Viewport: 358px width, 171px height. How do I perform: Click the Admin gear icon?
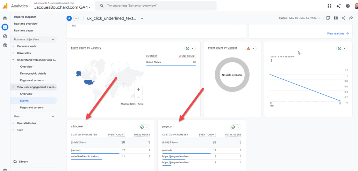click(x=5, y=169)
